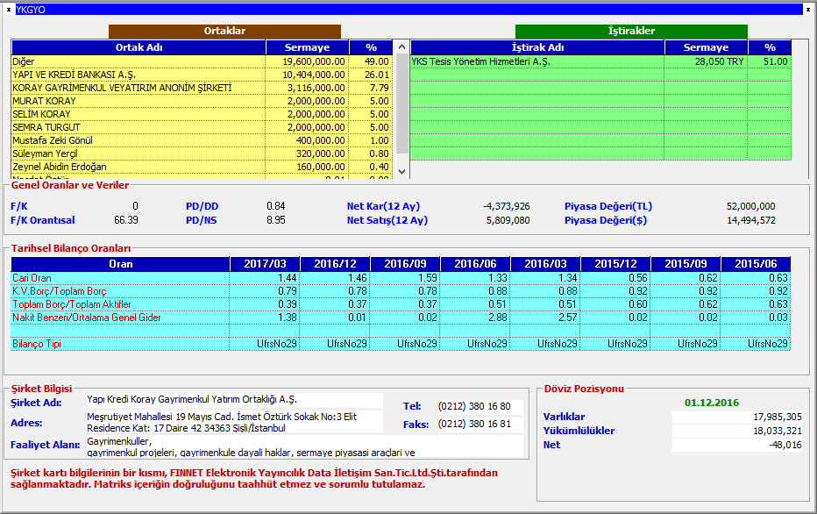Click the Net Kar value -4,373,926
The width and height of the screenshot is (817, 514).
(x=506, y=206)
